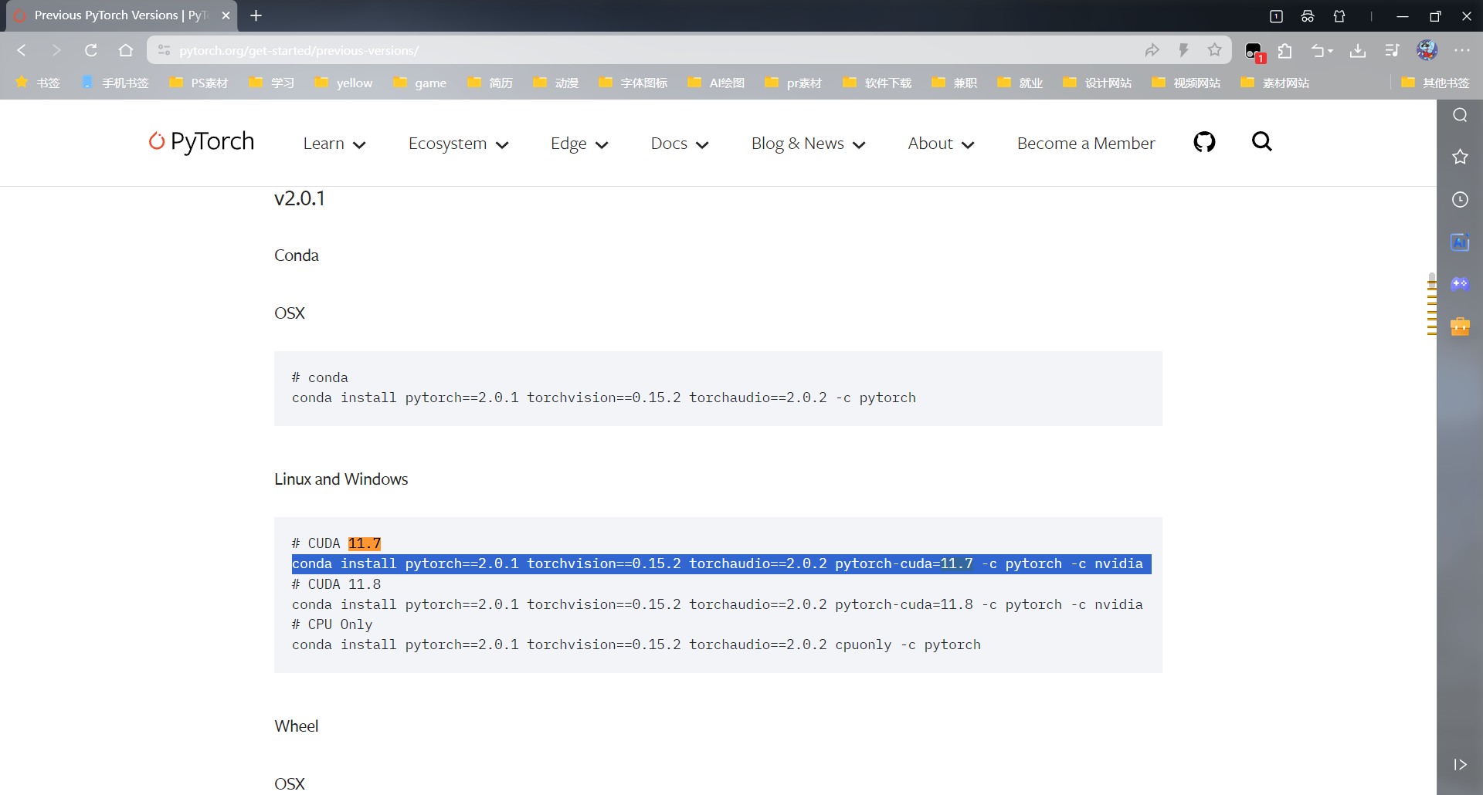This screenshot has width=1483, height=795.
Task: Open the PS素材 bookmark folder
Action: coord(199,83)
